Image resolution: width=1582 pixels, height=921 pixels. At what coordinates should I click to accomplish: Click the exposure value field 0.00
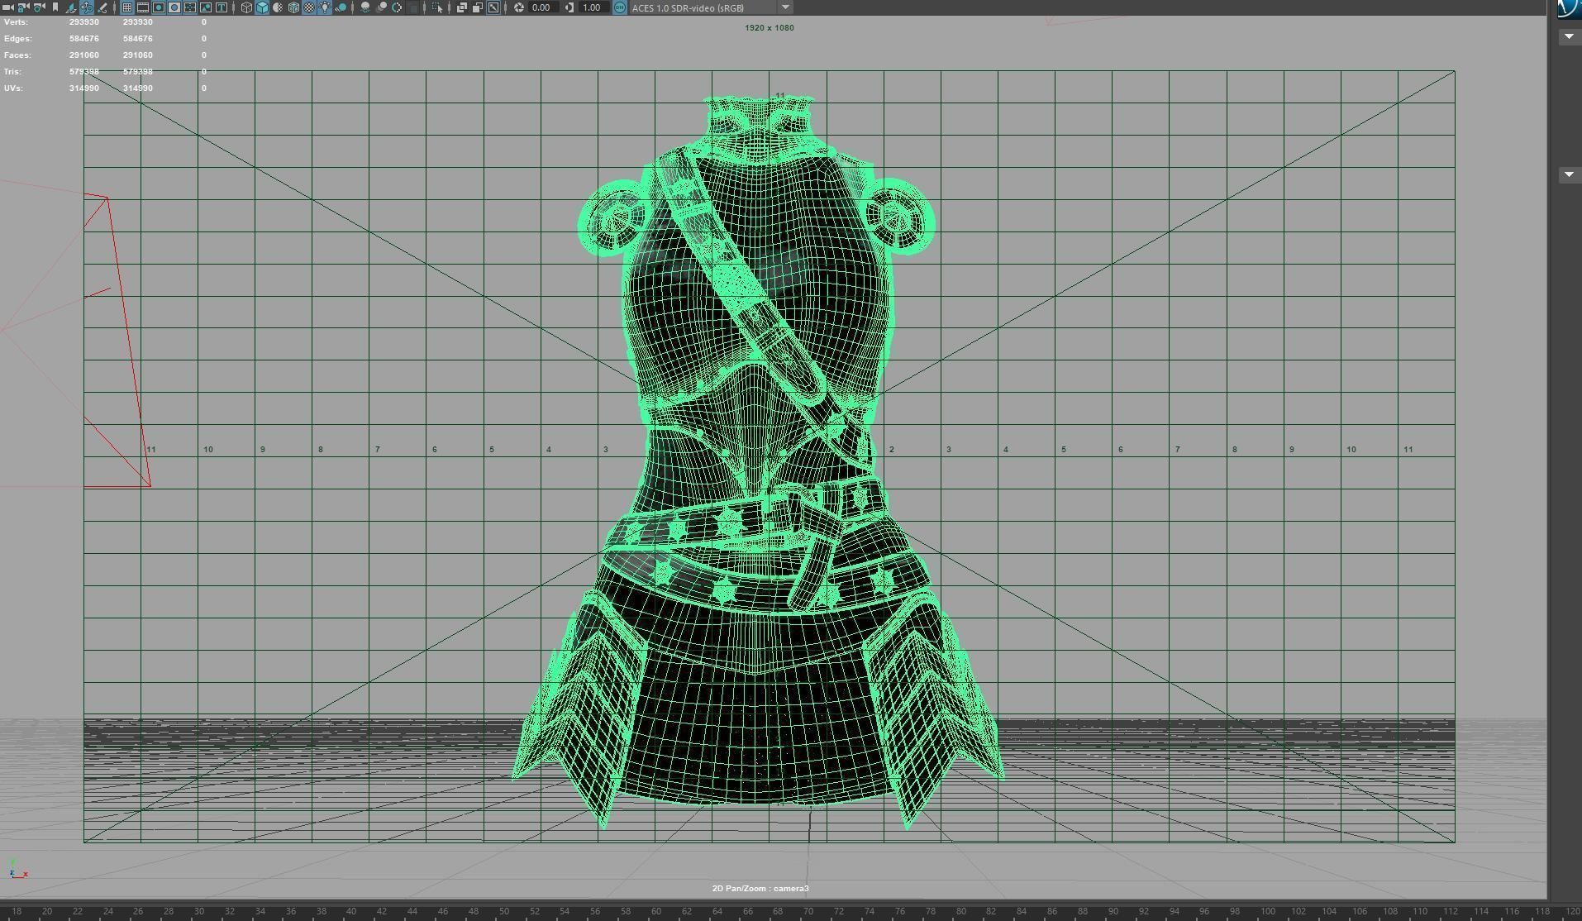coord(542,7)
